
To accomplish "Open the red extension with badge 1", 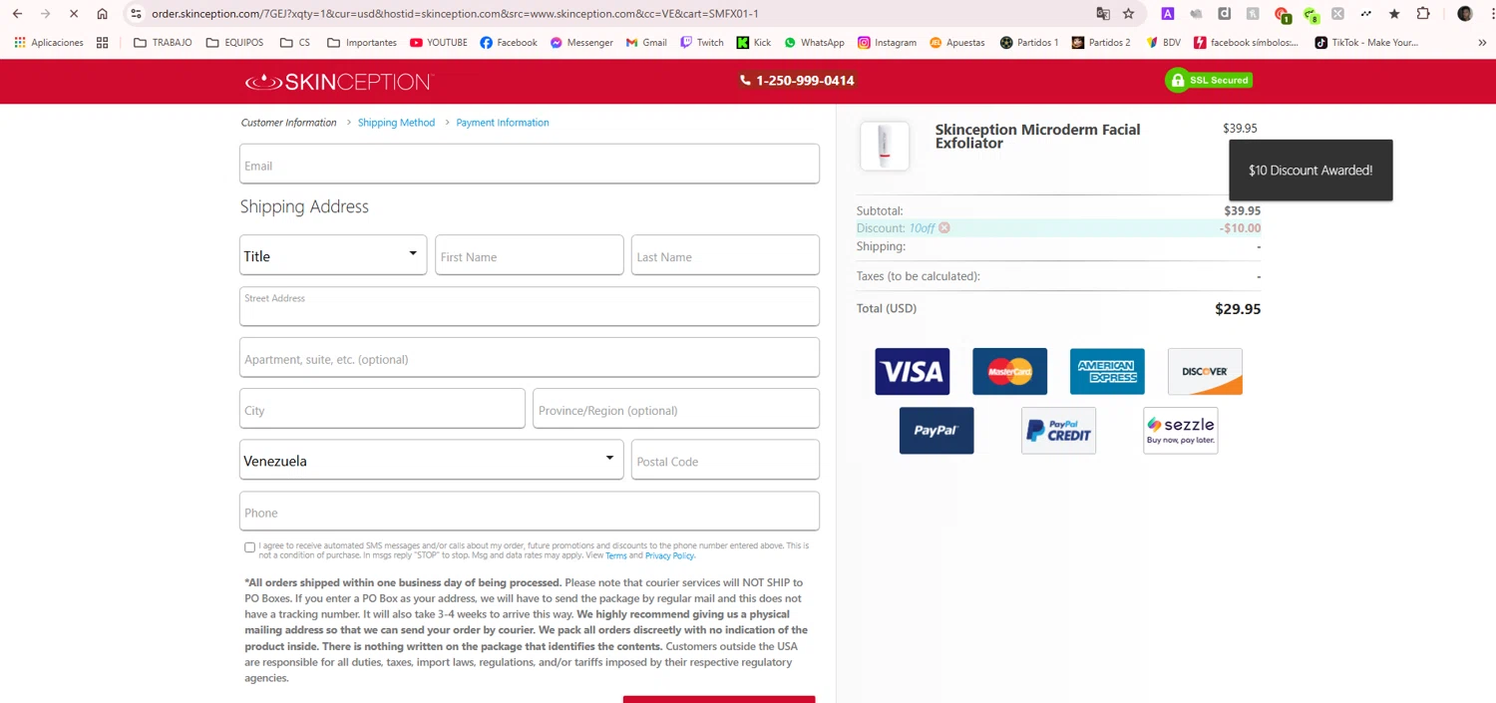I will pyautogui.click(x=1283, y=15).
